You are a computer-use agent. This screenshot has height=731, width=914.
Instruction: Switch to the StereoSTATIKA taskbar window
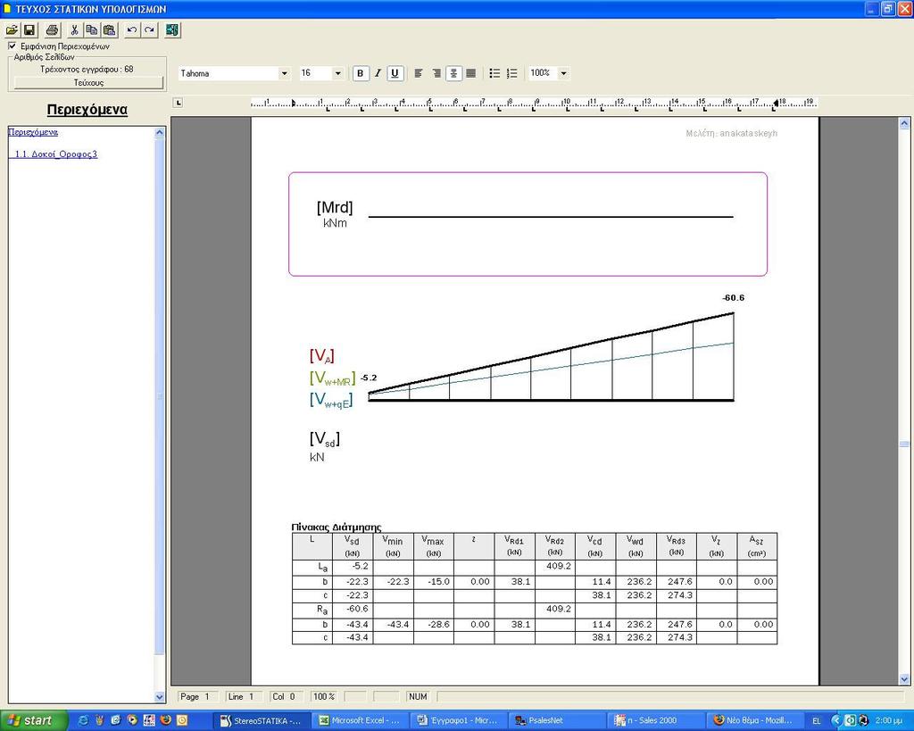pyautogui.click(x=262, y=720)
